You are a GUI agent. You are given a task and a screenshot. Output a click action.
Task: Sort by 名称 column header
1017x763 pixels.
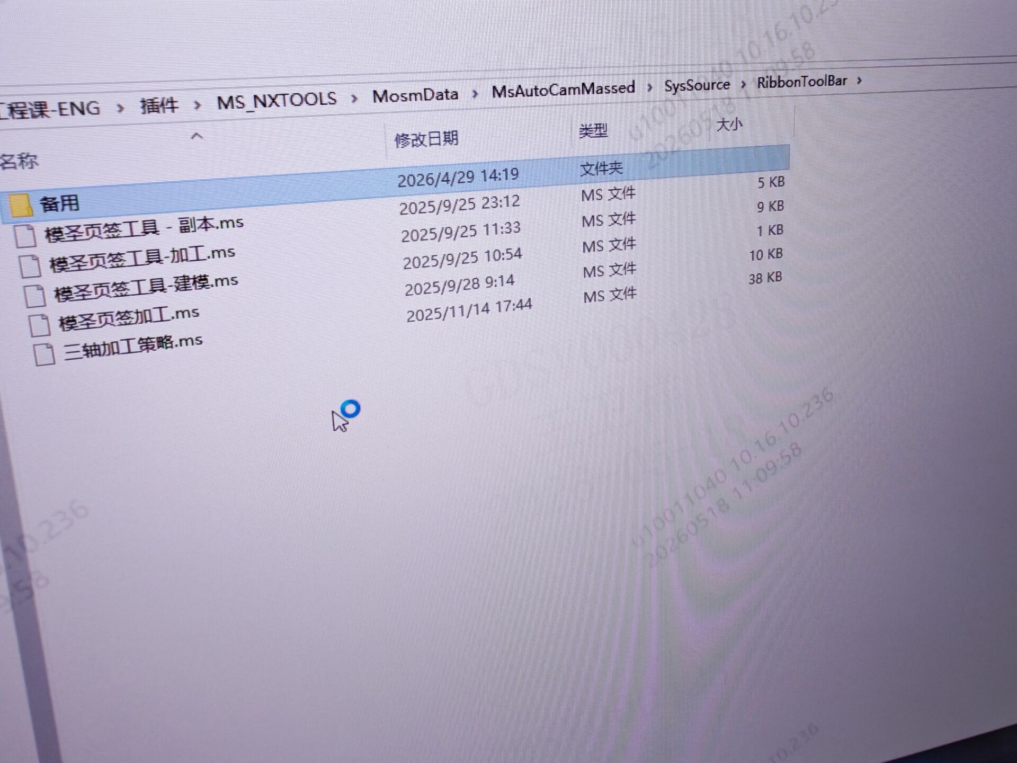(19, 161)
